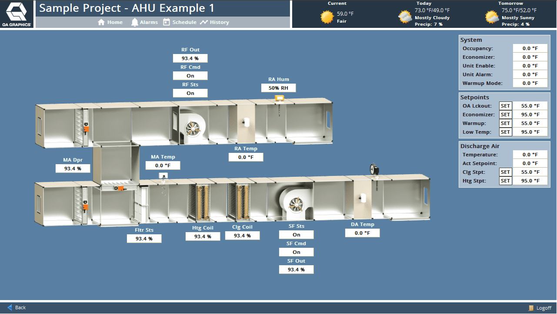Click tomorrow's mostly sunny weather icon

[x=492, y=17]
